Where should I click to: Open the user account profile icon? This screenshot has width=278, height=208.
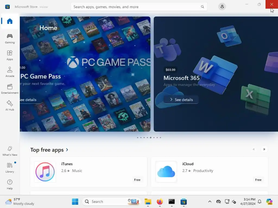coord(222,7)
